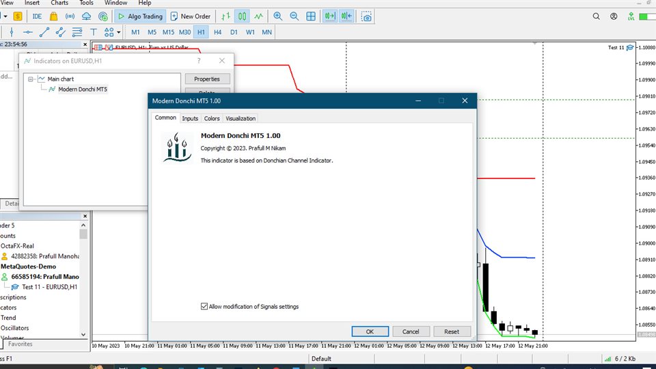Screen dimensions: 656x369
Task: Open the Colors tab
Action: pyautogui.click(x=212, y=118)
